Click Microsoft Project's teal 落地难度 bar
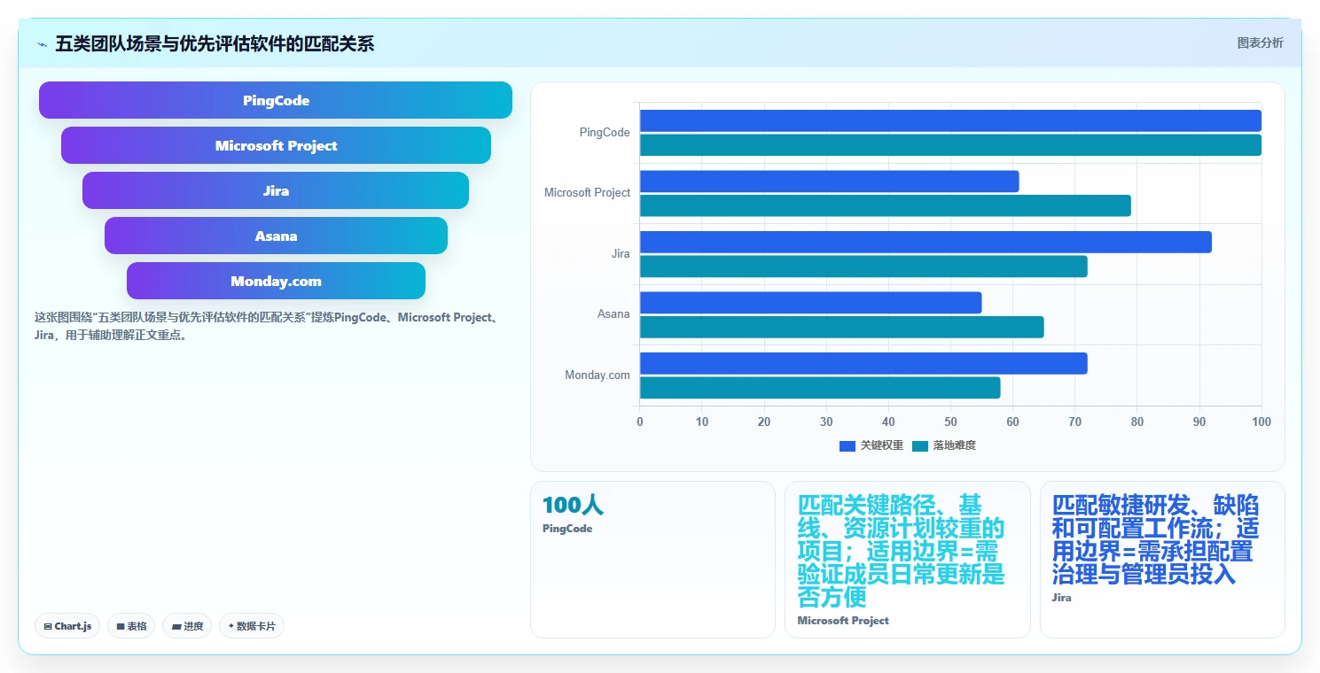 coord(886,205)
